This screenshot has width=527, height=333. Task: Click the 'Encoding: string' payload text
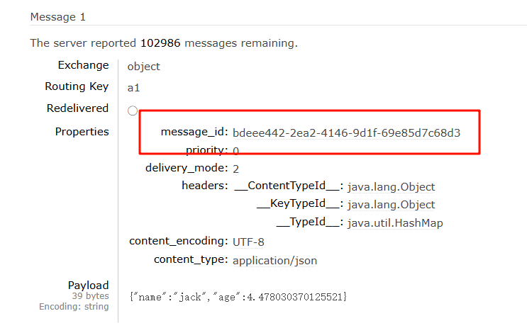(74, 307)
